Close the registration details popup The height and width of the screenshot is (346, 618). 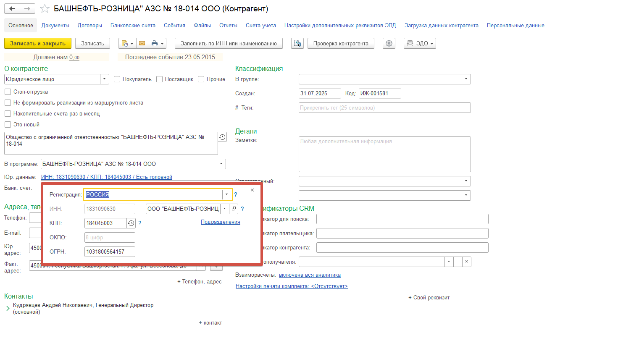(x=252, y=190)
